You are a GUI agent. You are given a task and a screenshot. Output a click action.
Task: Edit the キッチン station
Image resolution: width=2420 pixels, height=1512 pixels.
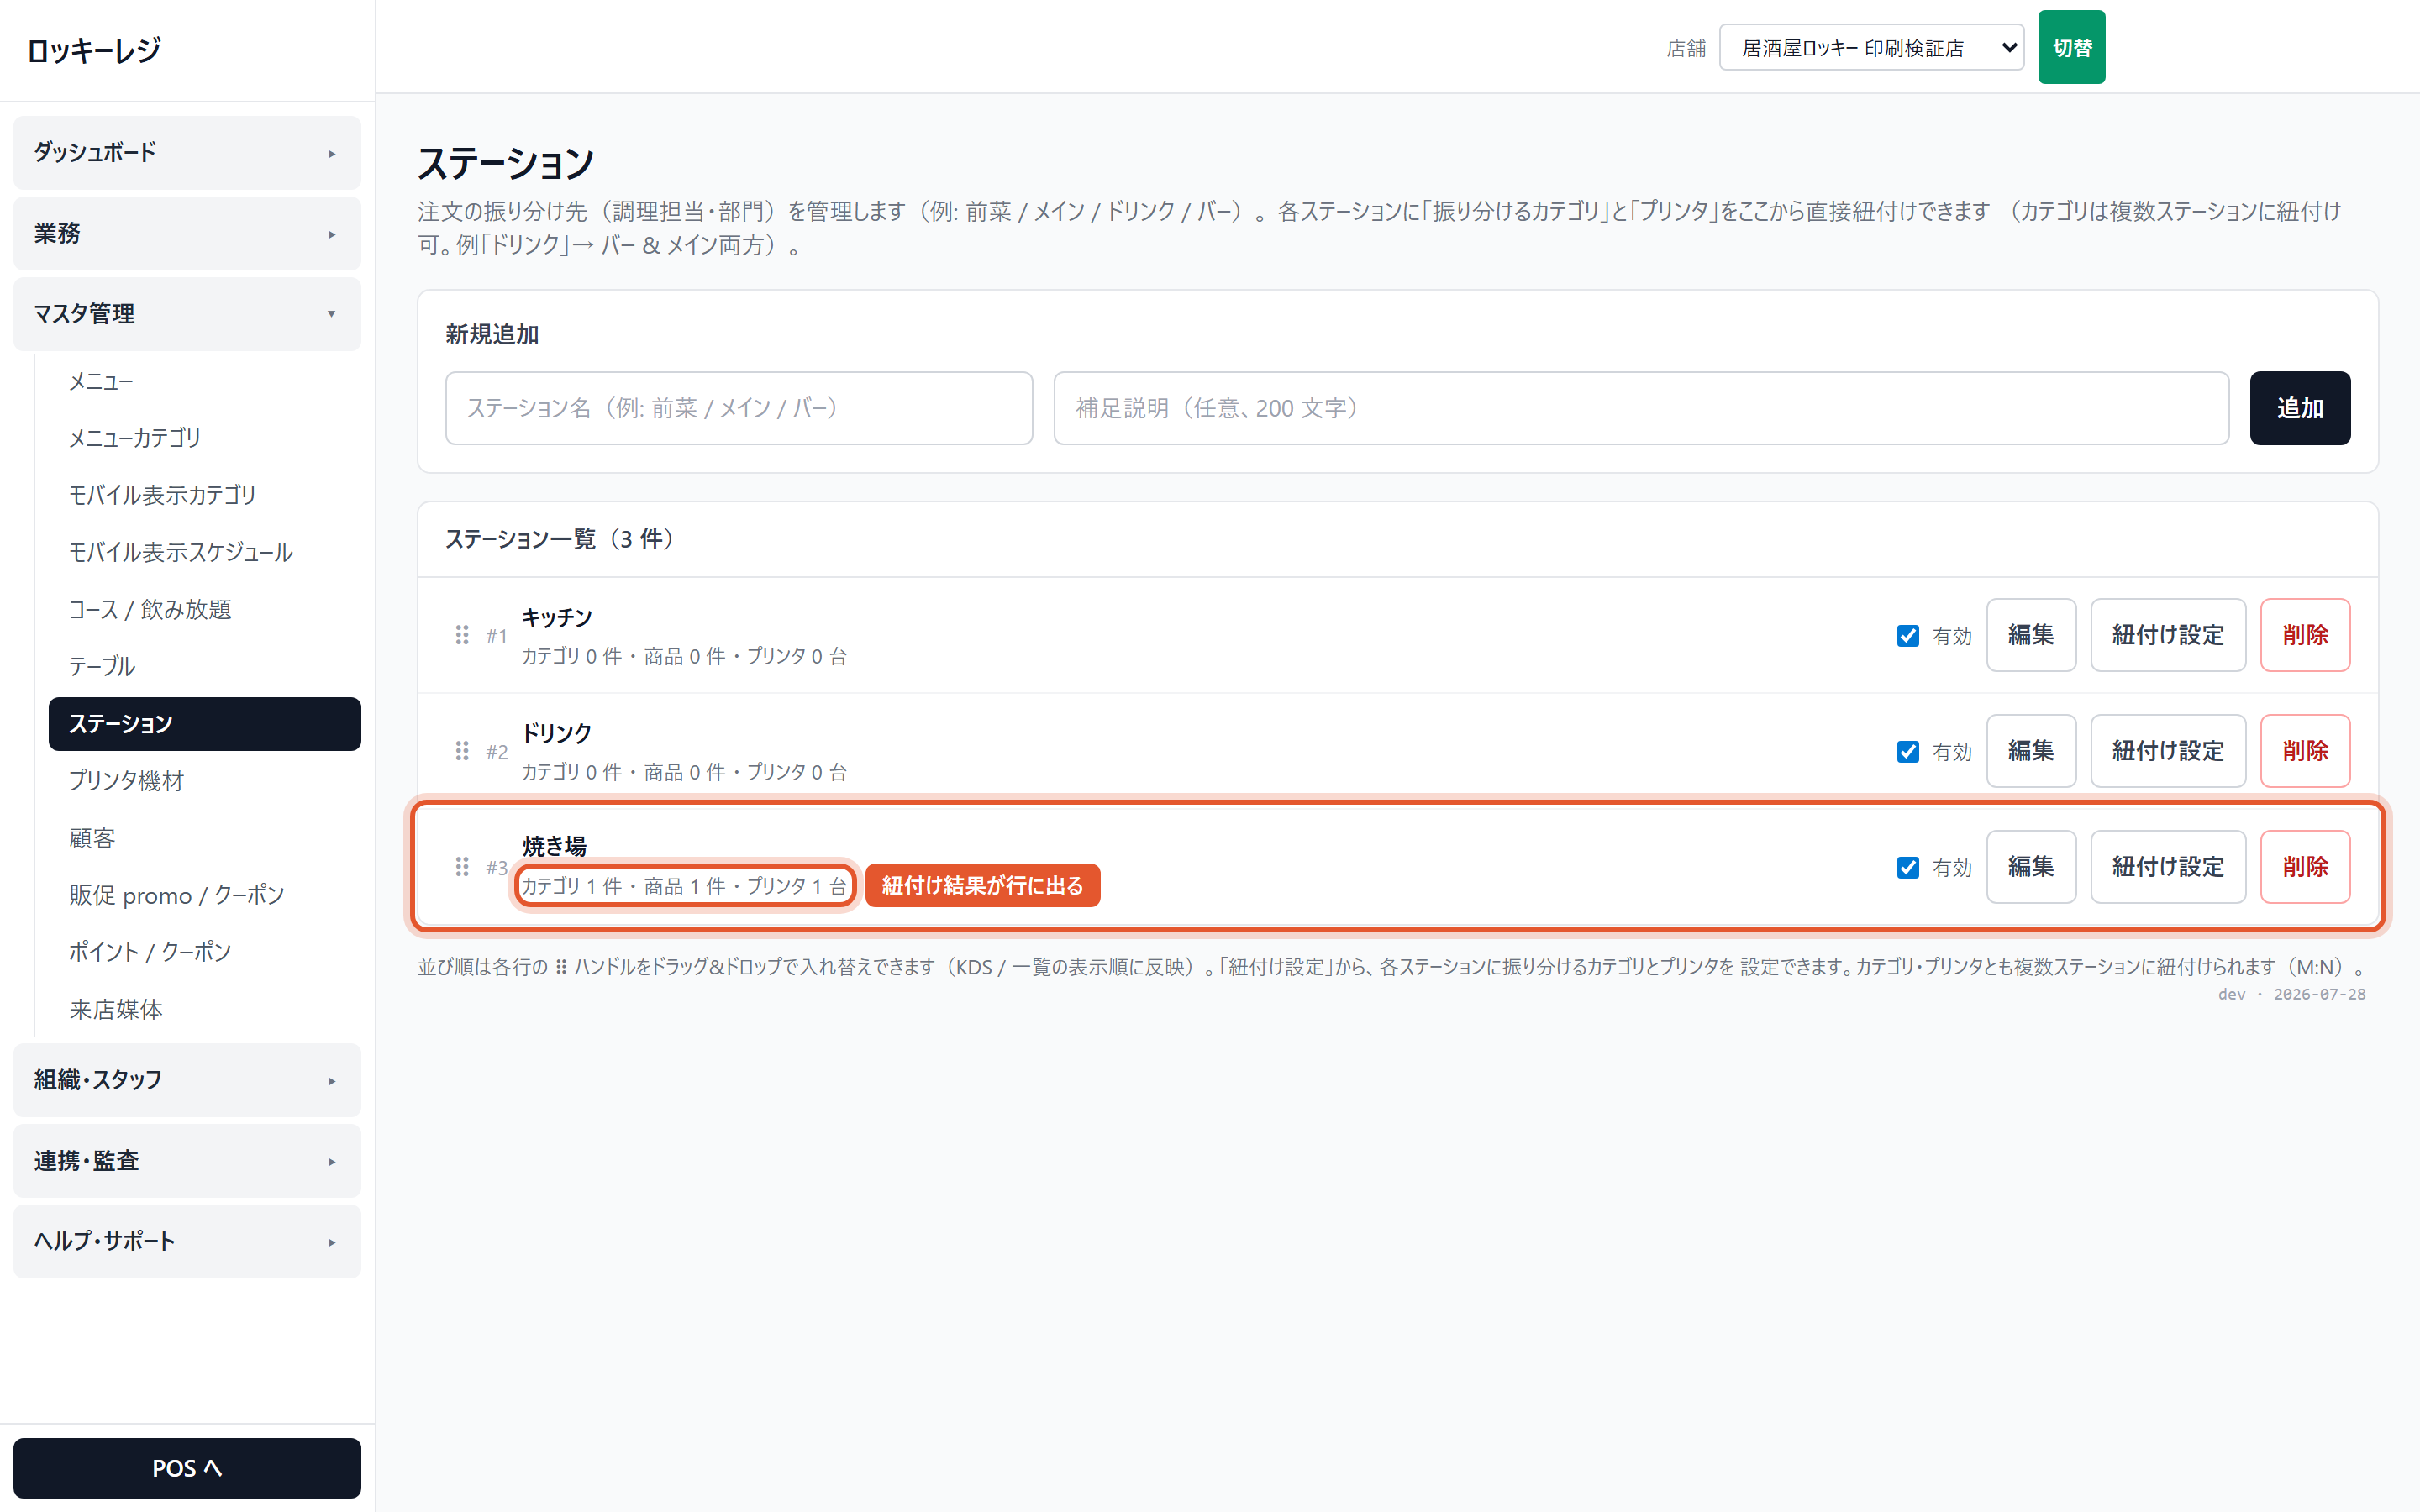pyautogui.click(x=2030, y=635)
